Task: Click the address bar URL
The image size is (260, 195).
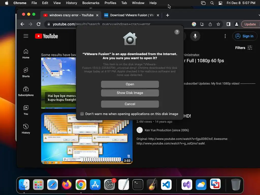Action: point(101,24)
